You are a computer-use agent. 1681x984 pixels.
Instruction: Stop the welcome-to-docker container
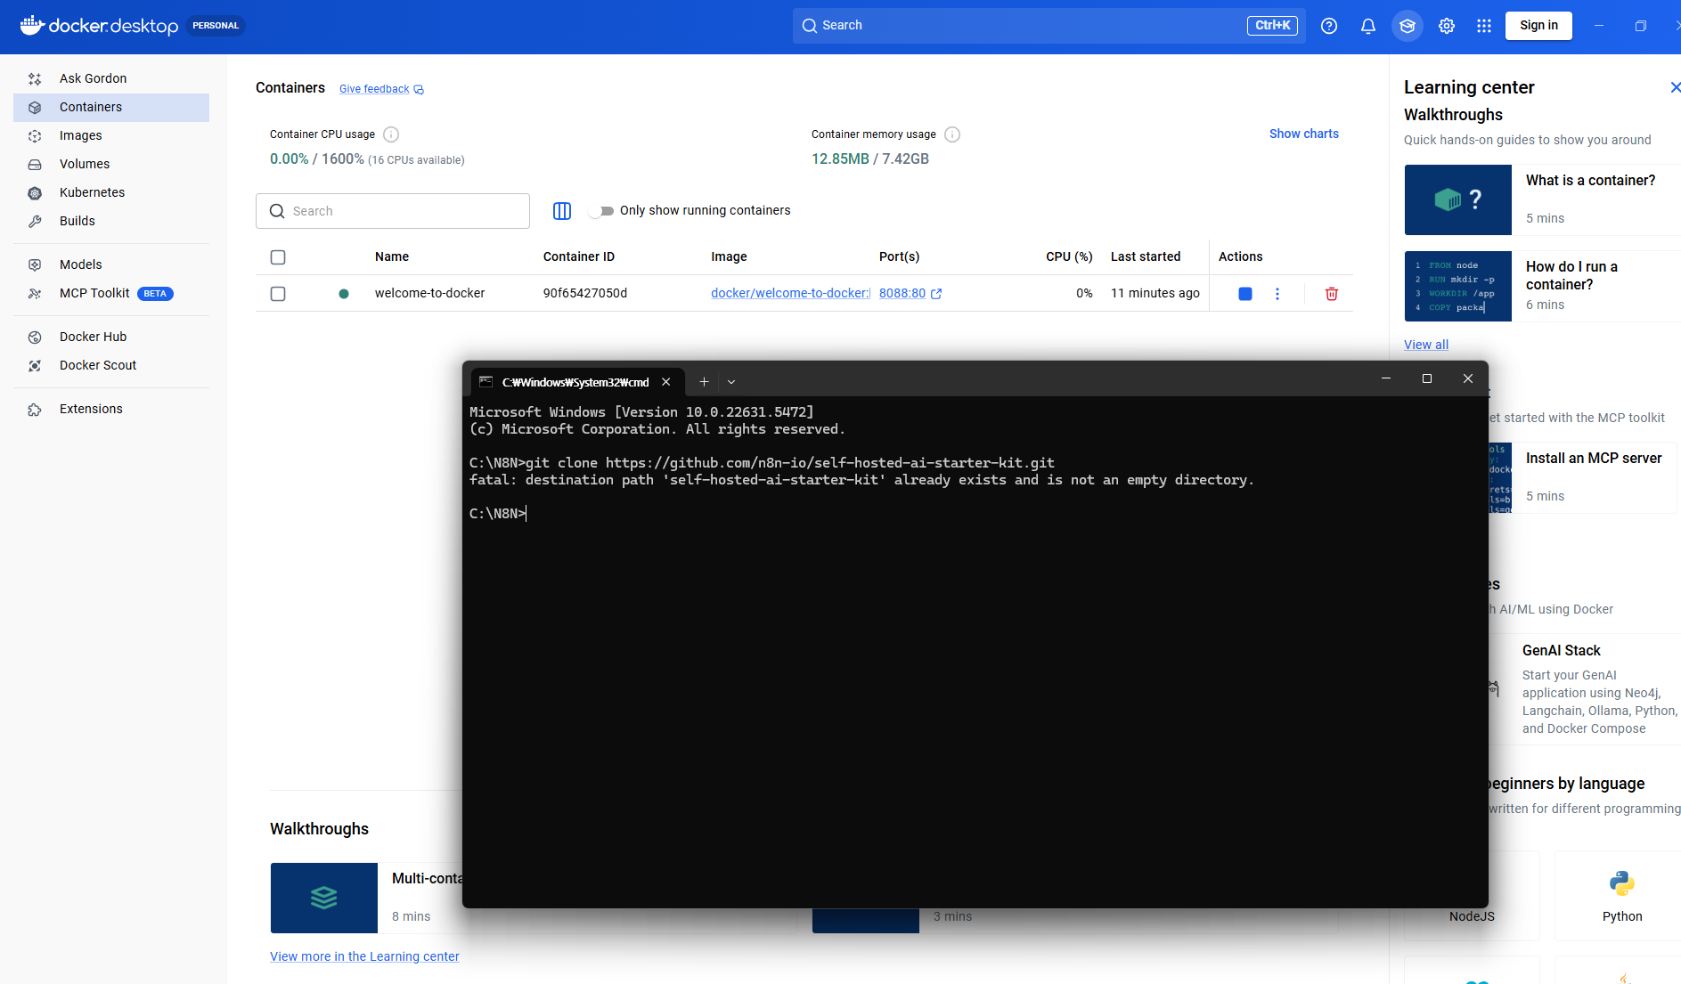[x=1245, y=294]
